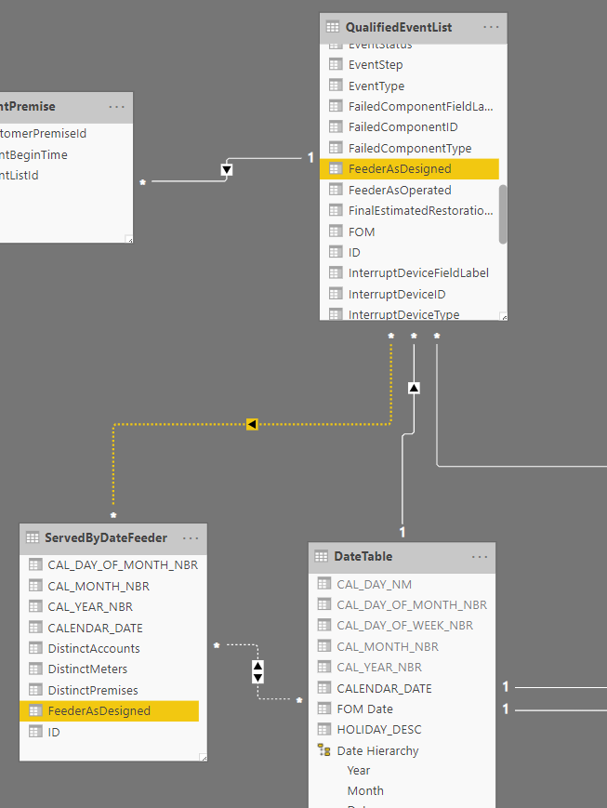Select DistinctAccounts field

pyautogui.click(x=94, y=649)
